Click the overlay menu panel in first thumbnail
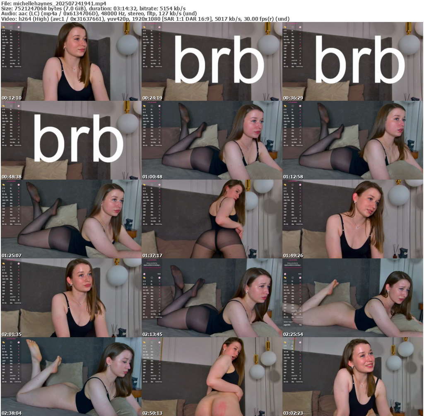 (12, 46)
